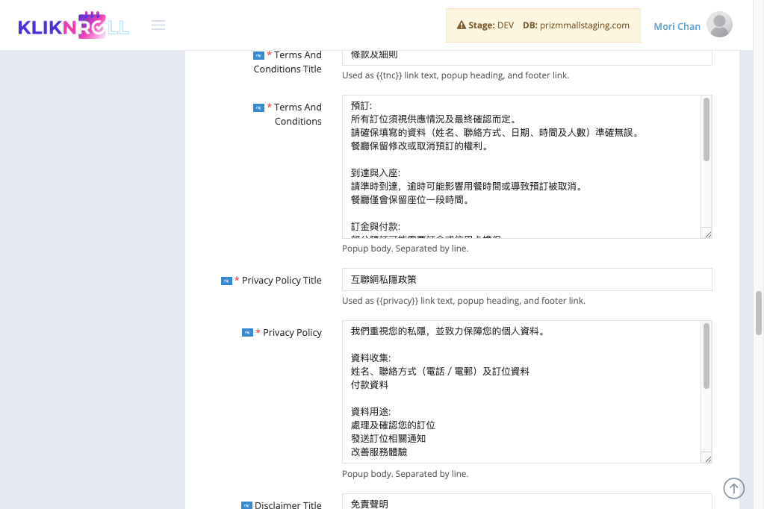Image resolution: width=764 pixels, height=509 pixels.
Task: Click the main page scrollbar thumb
Action: pyautogui.click(x=759, y=313)
